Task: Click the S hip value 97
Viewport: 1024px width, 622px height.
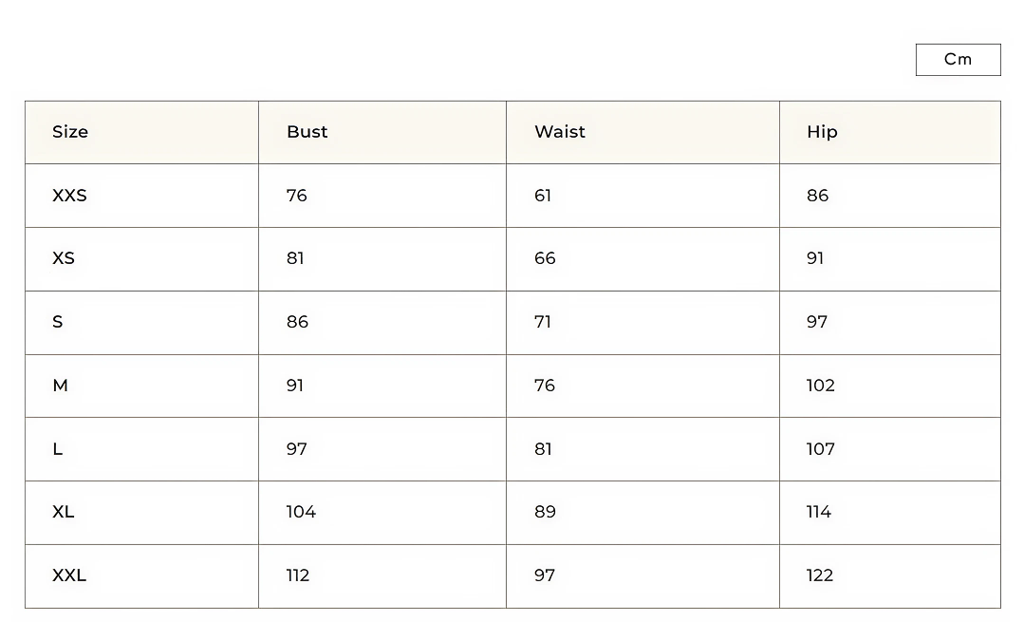Action: coord(817,322)
